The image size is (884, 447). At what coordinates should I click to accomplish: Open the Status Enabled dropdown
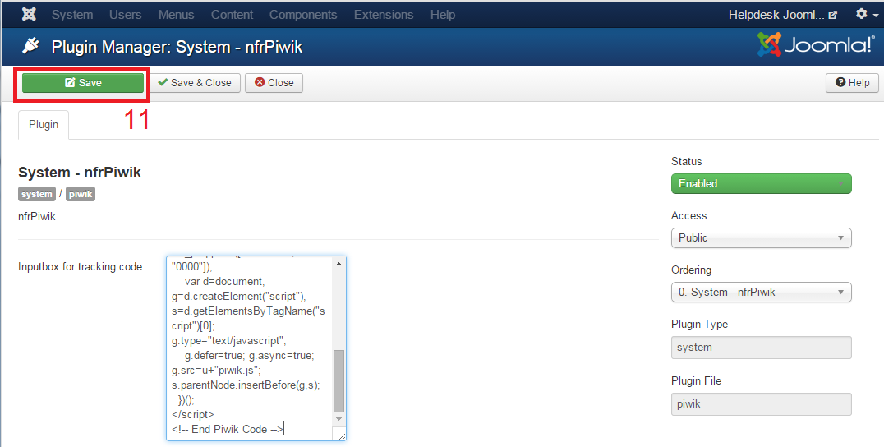point(761,184)
